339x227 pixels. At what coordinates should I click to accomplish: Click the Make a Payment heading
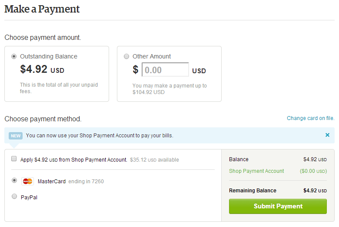click(42, 9)
